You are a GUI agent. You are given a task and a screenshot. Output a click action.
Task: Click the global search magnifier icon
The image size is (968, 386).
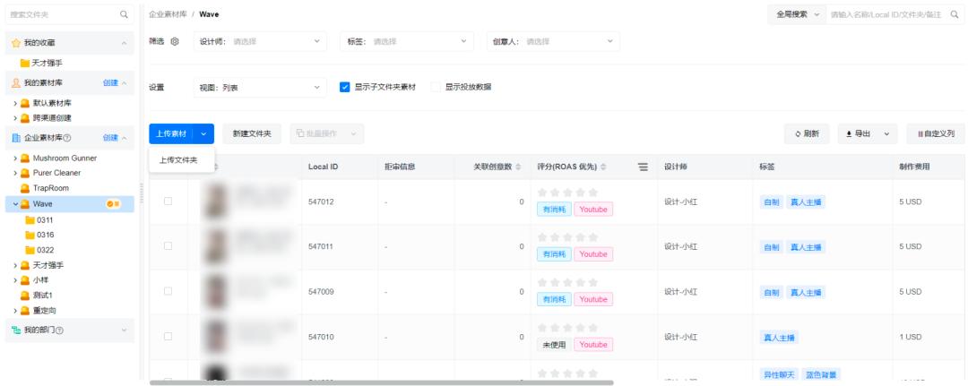[x=955, y=14]
